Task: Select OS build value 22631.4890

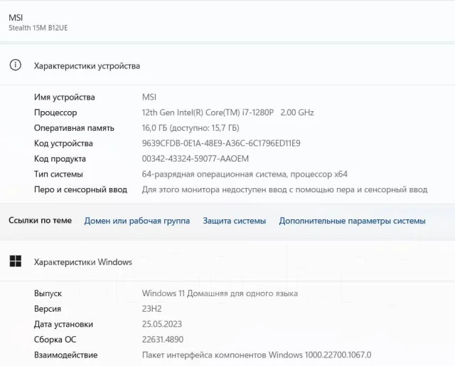Action: (163, 340)
